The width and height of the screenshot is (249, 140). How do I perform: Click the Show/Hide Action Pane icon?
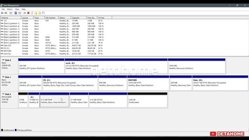click(x=20, y=13)
